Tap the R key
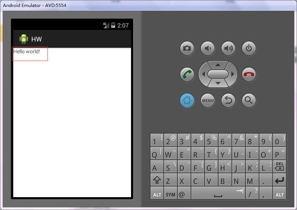The width and height of the screenshot is (297, 210). pos(198,153)
